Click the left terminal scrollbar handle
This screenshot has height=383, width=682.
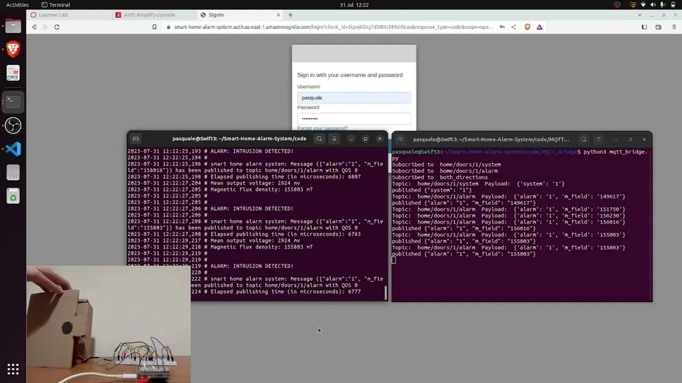(x=386, y=293)
